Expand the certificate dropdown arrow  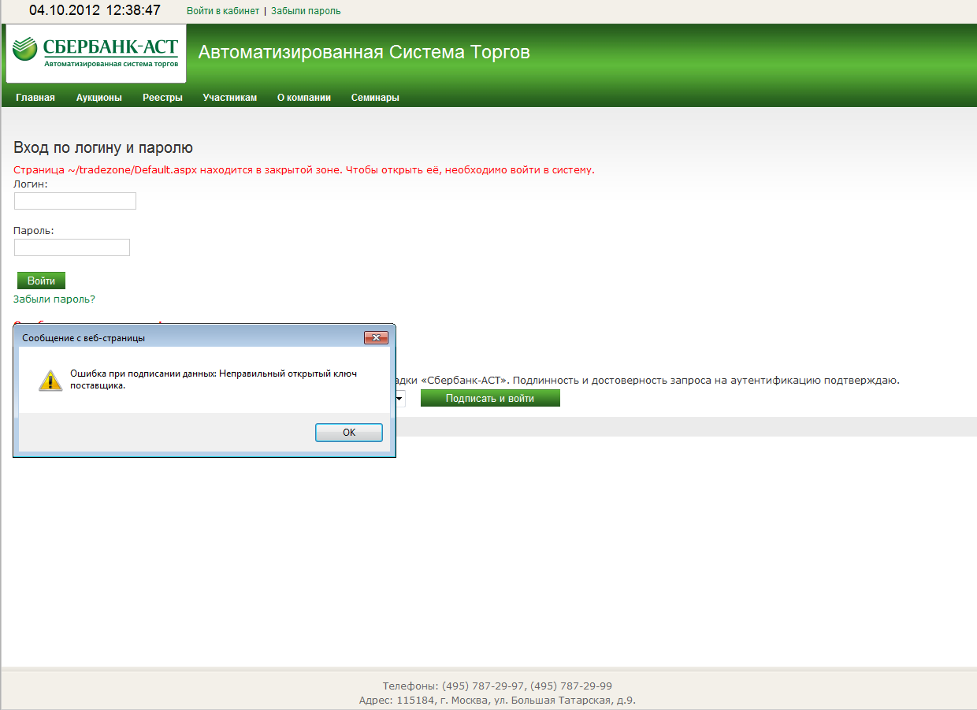(400, 399)
